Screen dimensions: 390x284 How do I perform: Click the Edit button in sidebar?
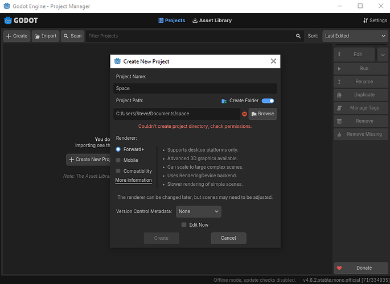pos(354,55)
